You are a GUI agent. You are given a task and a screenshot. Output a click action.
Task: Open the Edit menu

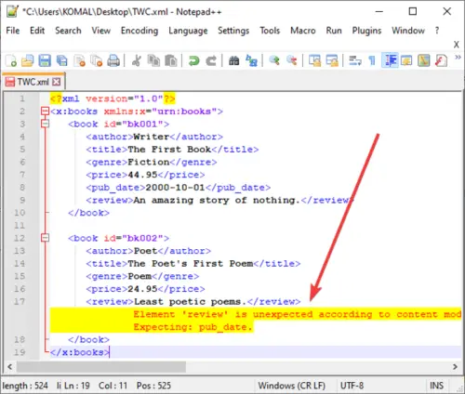[x=37, y=31]
